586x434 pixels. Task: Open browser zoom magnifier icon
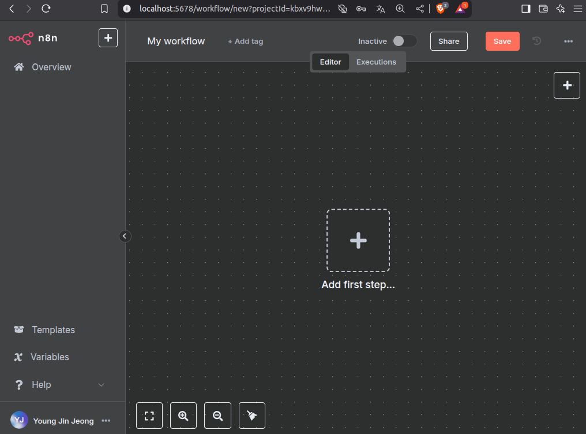point(400,9)
